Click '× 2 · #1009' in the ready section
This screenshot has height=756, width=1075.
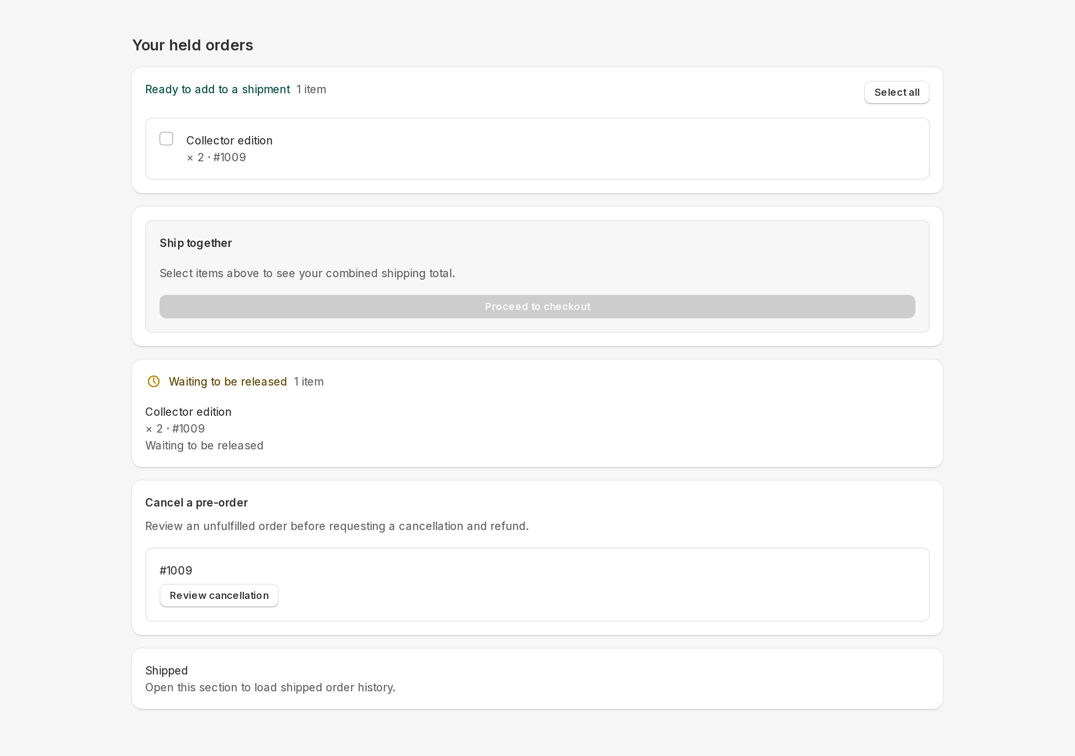[216, 157]
